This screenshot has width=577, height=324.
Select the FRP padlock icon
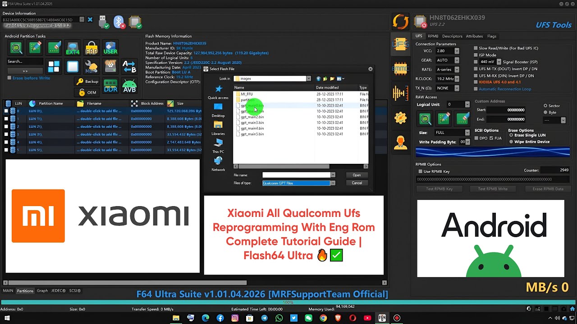point(92,48)
